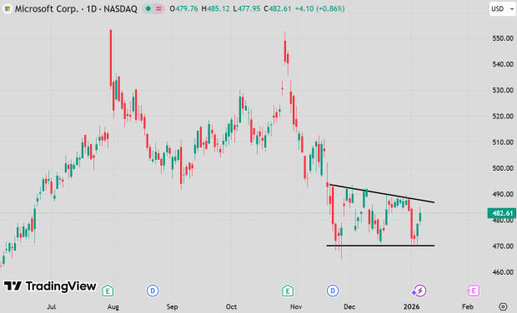517x313 pixels.
Task: Click the Nov label on time axis
Action: pyautogui.click(x=296, y=306)
